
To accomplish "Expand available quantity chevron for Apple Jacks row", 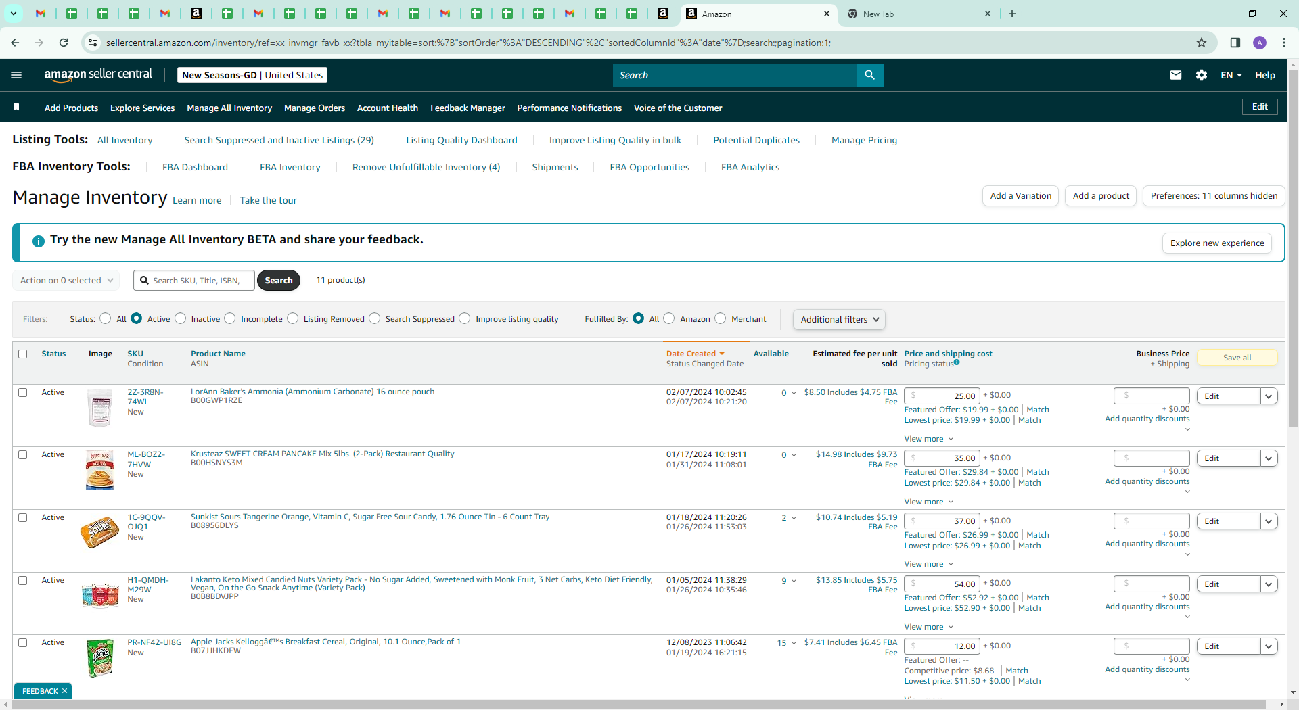I will click(x=794, y=642).
